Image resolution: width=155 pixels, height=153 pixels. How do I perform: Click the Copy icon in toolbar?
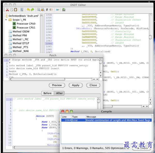pos(12,10)
